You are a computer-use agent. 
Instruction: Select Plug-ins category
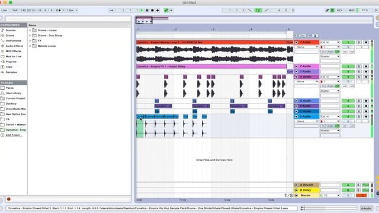pos(11,62)
